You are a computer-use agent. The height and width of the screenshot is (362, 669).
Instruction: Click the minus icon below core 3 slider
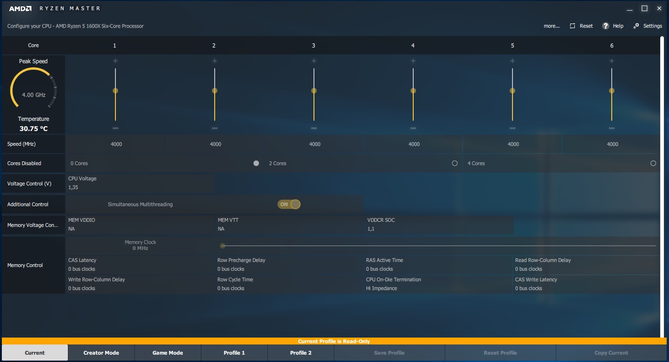point(314,128)
